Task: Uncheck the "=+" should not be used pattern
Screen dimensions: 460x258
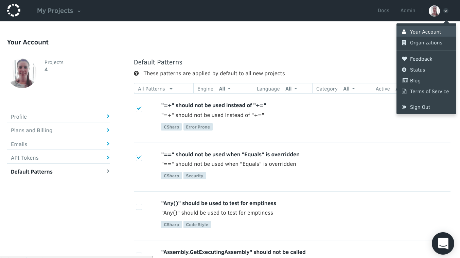Action: (x=139, y=109)
